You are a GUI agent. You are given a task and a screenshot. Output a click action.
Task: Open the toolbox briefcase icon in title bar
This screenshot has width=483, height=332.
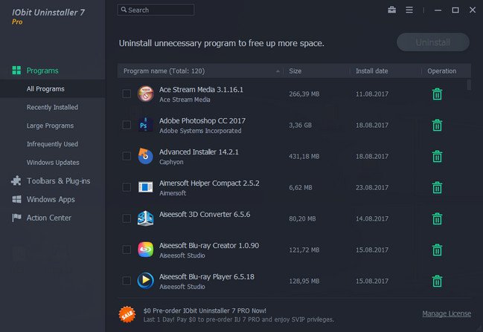(x=391, y=10)
